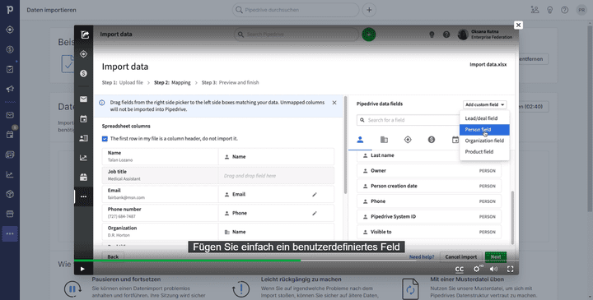Toggle 'first row is column header' checkbox
This screenshot has width=593, height=300.
pos(105,139)
